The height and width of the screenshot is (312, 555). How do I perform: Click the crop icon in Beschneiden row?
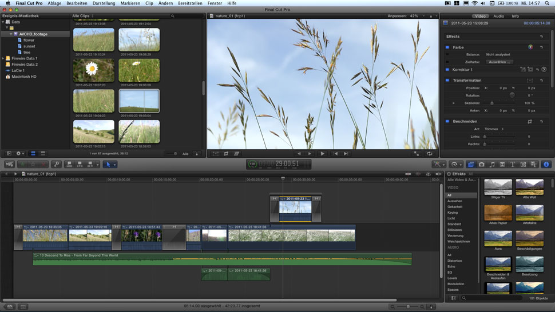(x=530, y=121)
